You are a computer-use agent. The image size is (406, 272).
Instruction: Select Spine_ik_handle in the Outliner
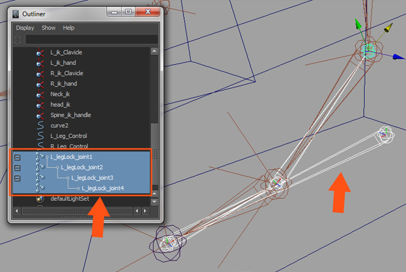70,115
